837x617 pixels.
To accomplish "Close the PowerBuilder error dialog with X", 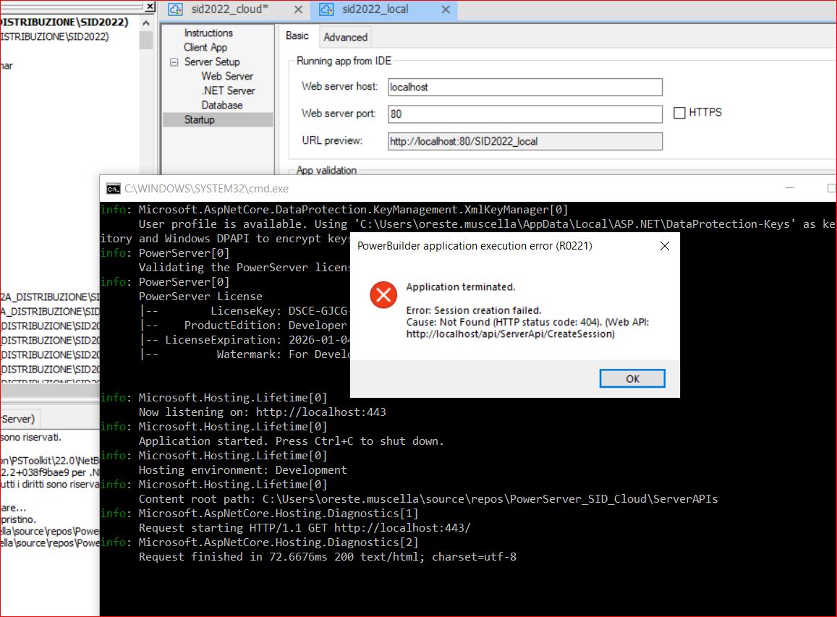I will (x=664, y=246).
